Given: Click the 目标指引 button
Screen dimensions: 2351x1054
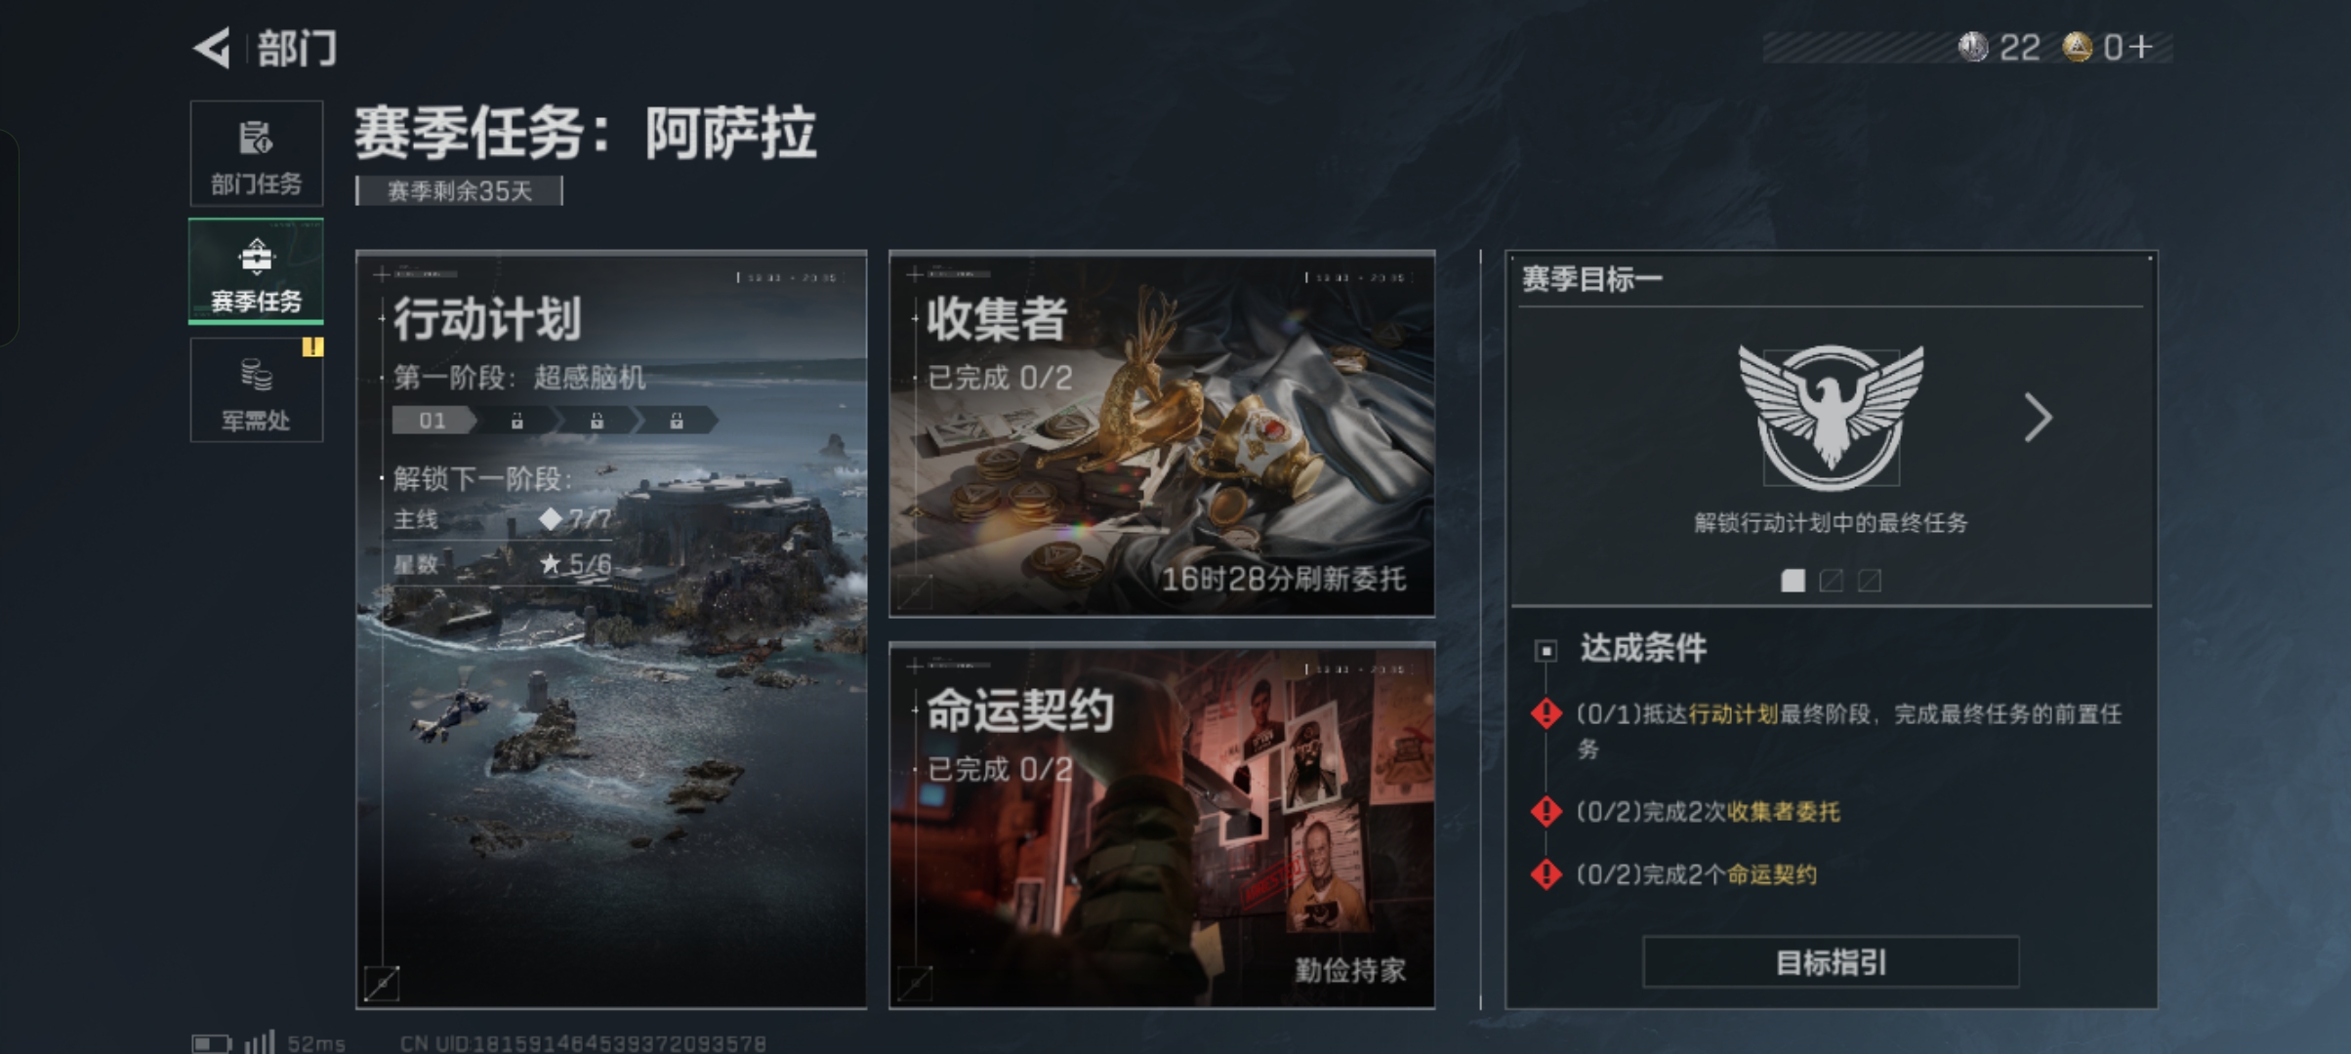Looking at the screenshot, I should [x=1831, y=962].
